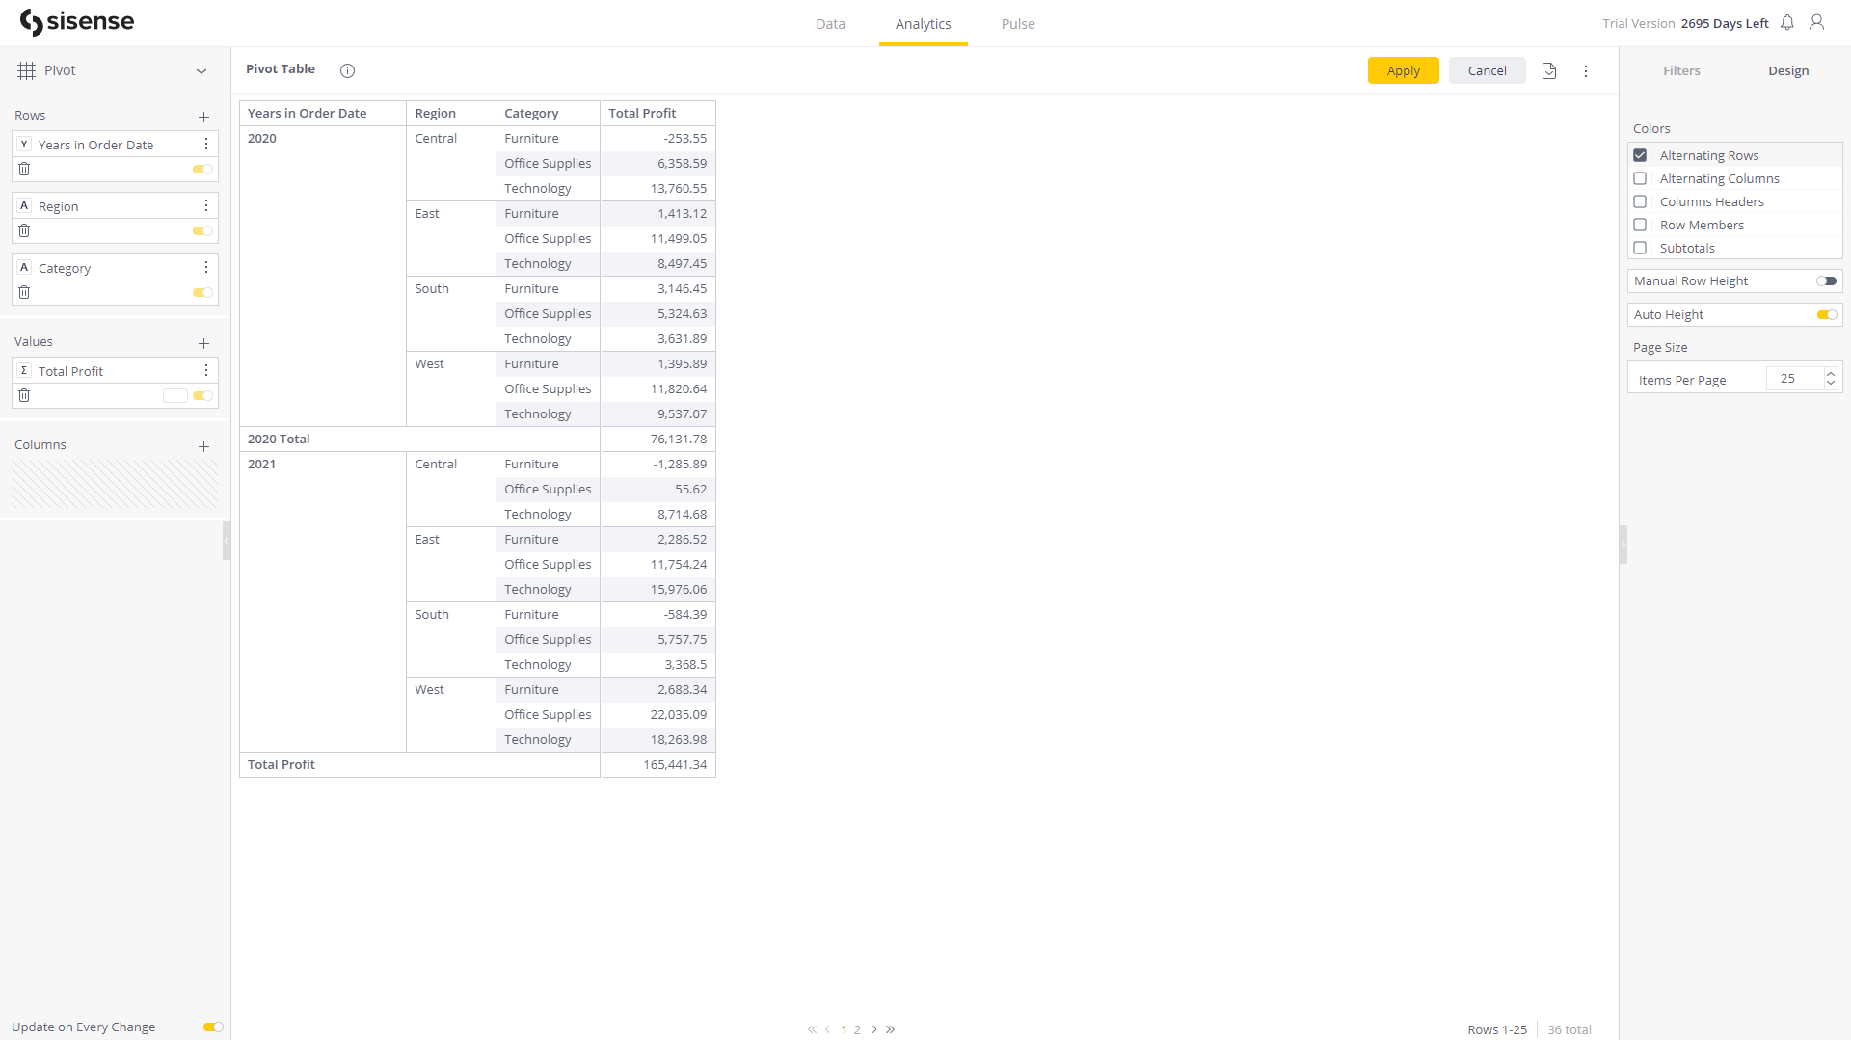Open the user profile icon
Image resolution: width=1851 pixels, height=1040 pixels.
[1817, 22]
